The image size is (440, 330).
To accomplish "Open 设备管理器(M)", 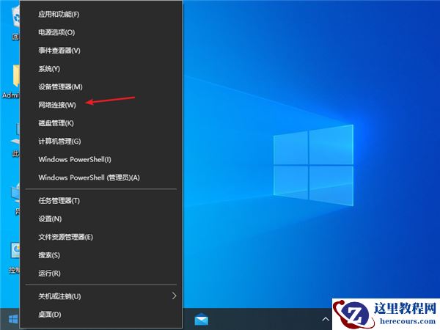I will click(101, 87).
